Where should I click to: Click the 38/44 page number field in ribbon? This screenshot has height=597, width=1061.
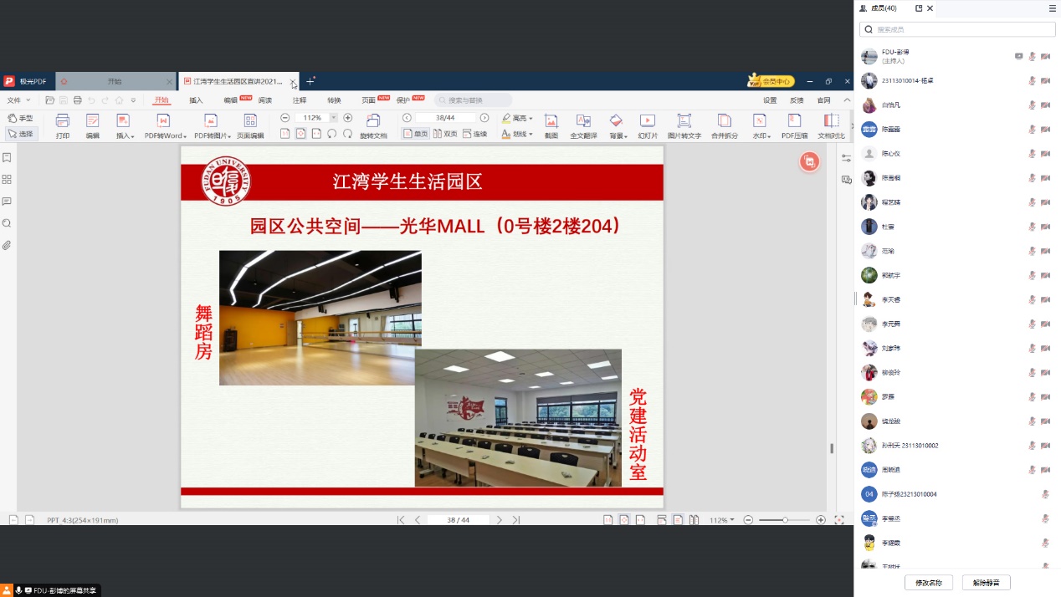(445, 118)
